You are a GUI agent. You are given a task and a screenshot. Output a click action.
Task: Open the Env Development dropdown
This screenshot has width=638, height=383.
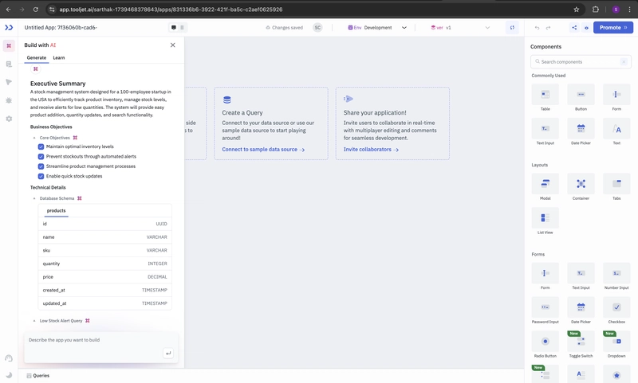(x=377, y=28)
